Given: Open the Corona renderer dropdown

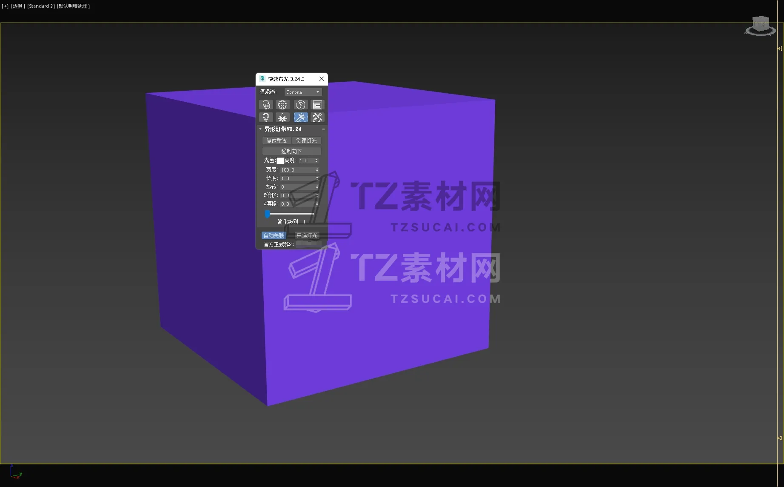Looking at the screenshot, I should [303, 92].
